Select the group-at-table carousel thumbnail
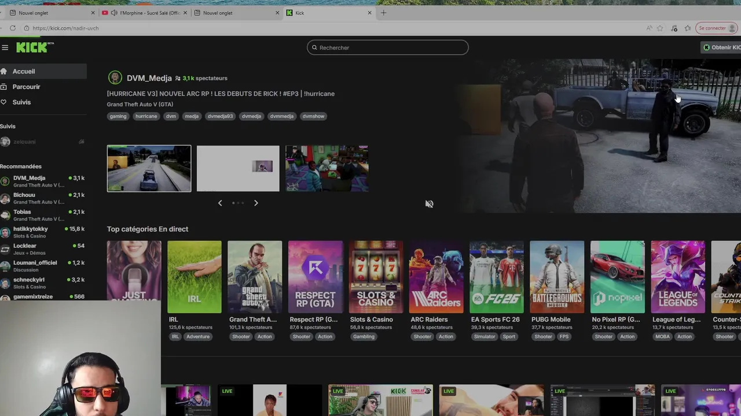741x416 pixels. tap(327, 168)
